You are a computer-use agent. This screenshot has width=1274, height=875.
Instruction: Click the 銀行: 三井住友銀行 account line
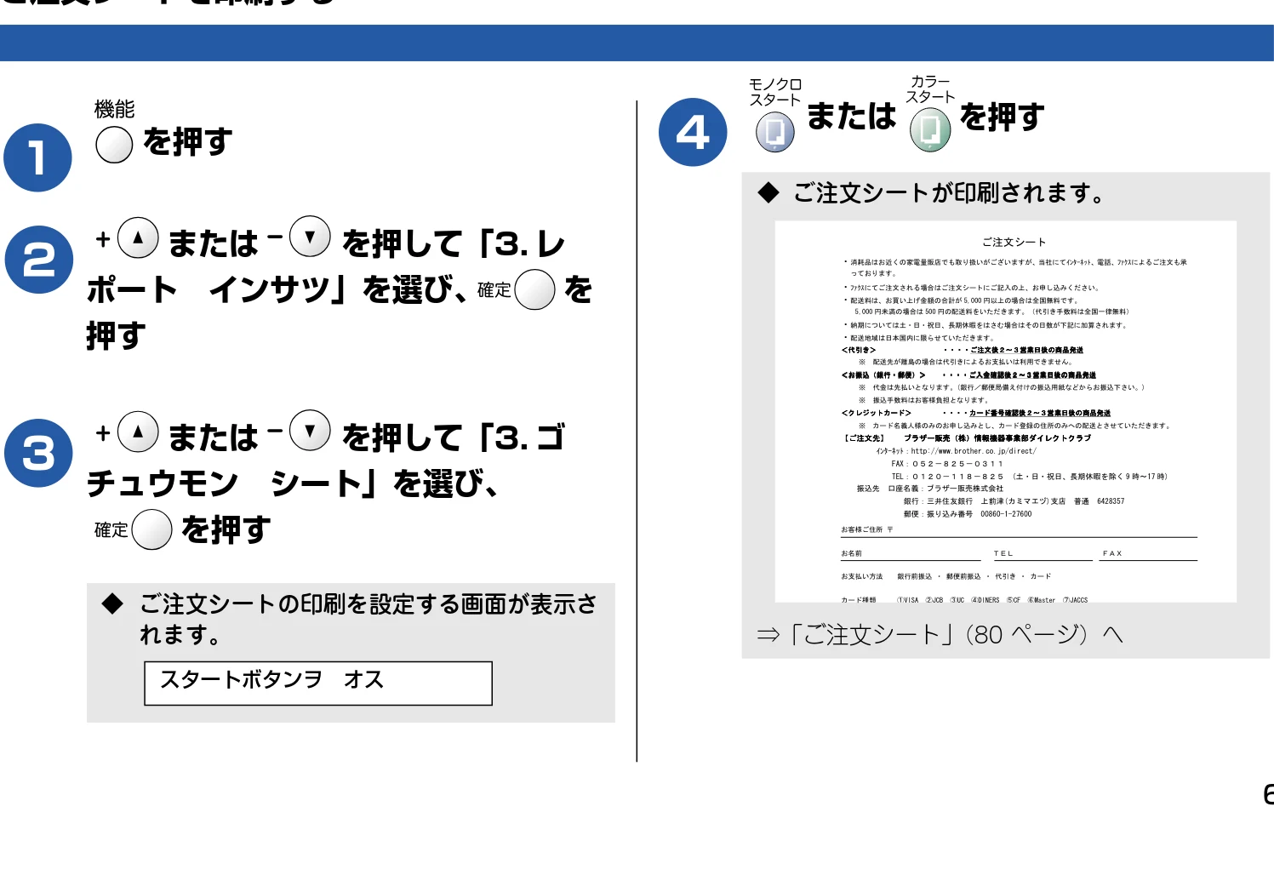tap(1014, 501)
